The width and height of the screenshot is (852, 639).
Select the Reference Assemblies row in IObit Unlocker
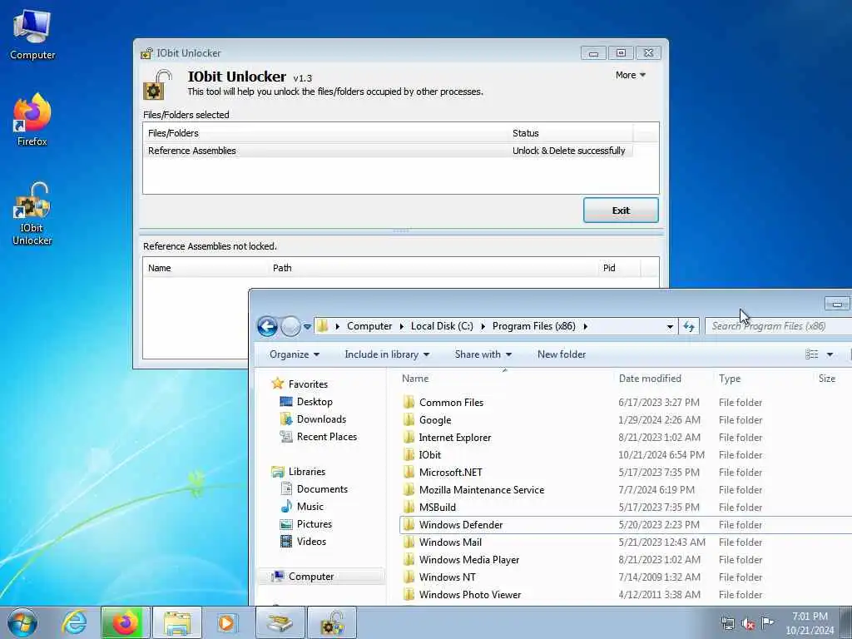[388, 151]
